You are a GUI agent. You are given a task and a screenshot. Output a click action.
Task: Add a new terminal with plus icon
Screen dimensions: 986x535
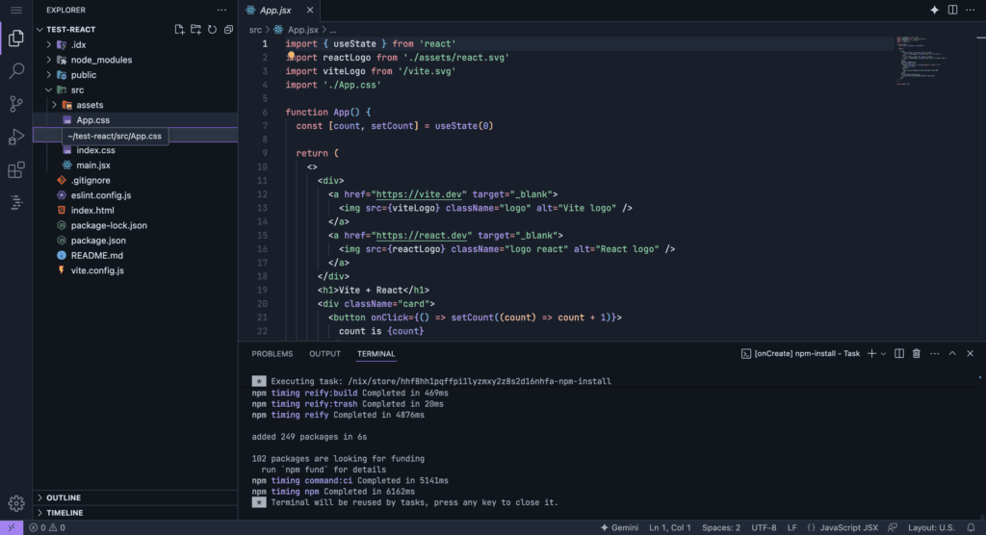(x=871, y=354)
